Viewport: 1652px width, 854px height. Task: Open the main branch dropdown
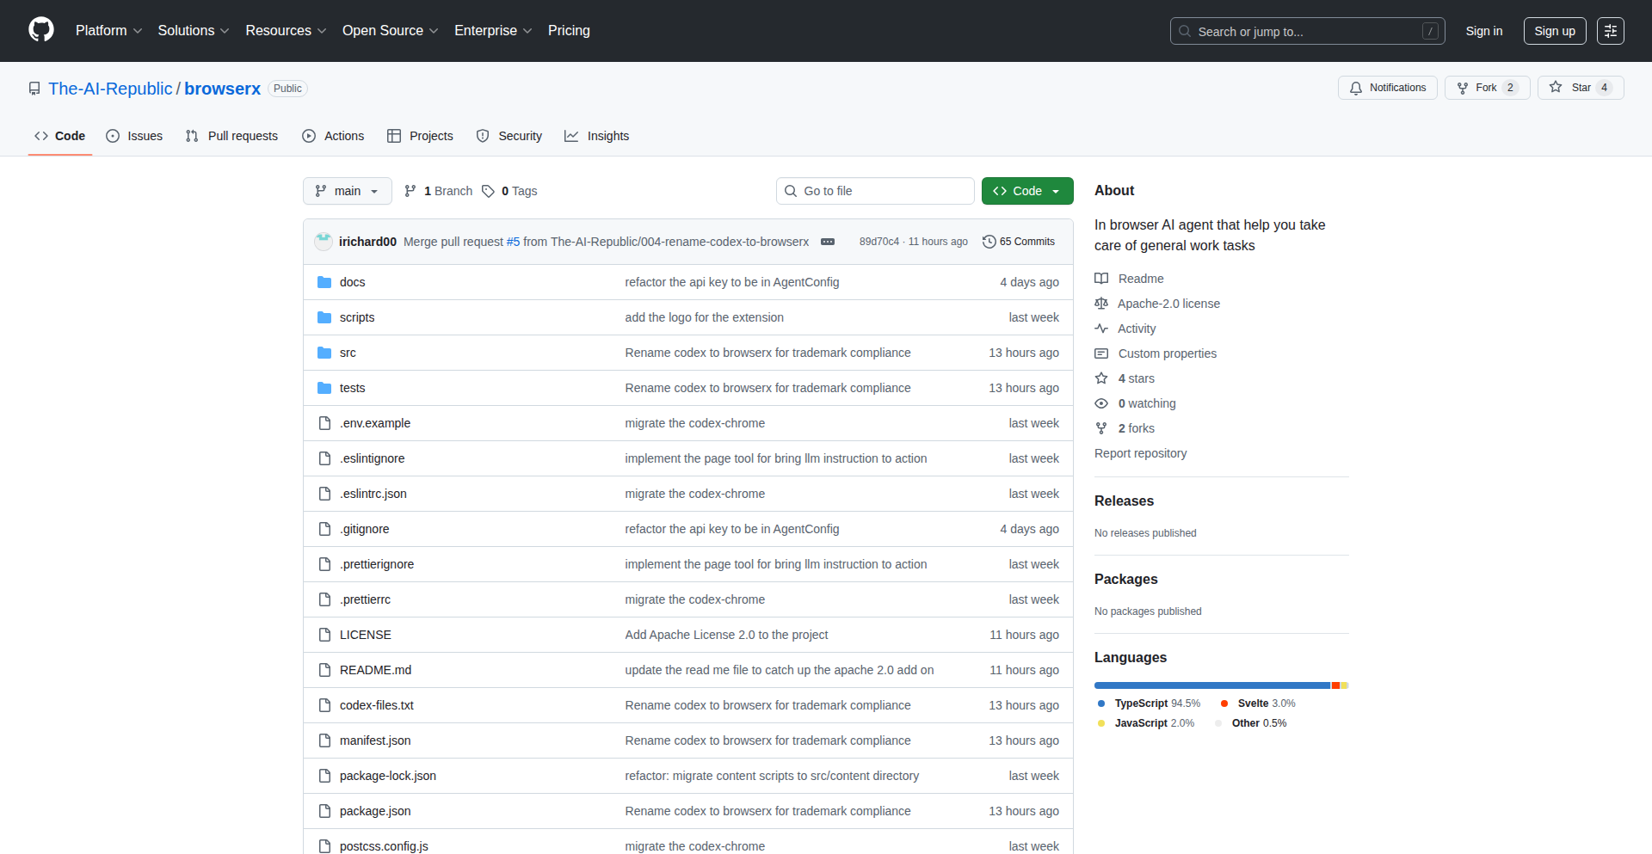coord(347,191)
